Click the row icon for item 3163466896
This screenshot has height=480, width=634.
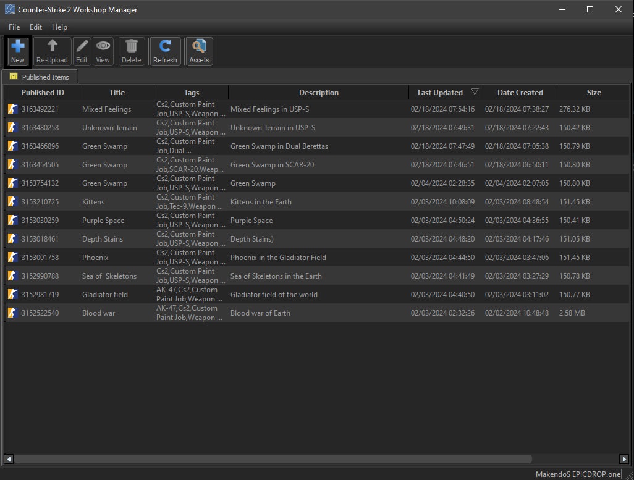pos(12,146)
